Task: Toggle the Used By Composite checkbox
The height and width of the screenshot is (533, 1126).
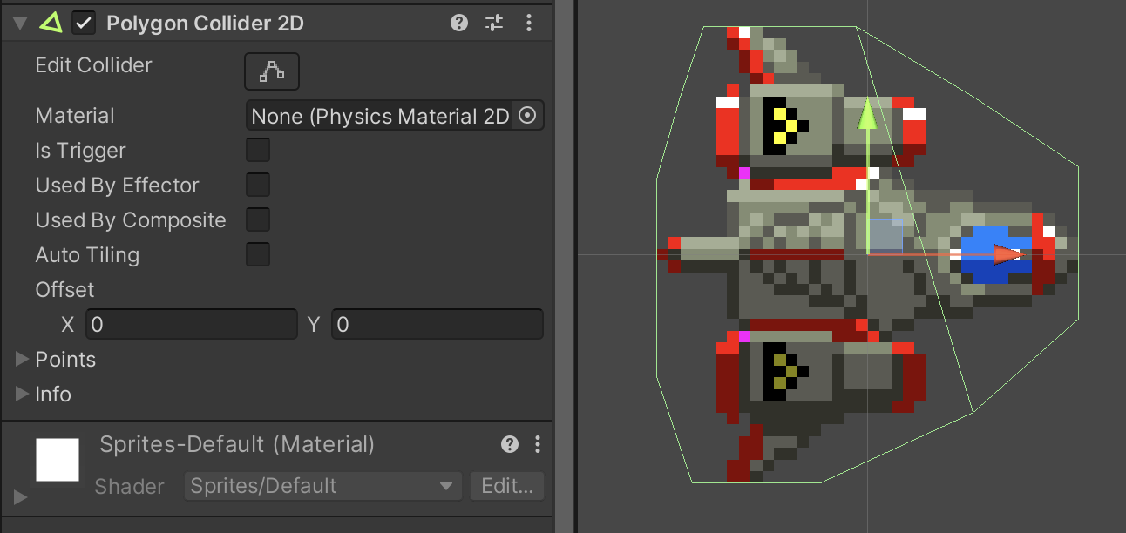Action: 258,220
